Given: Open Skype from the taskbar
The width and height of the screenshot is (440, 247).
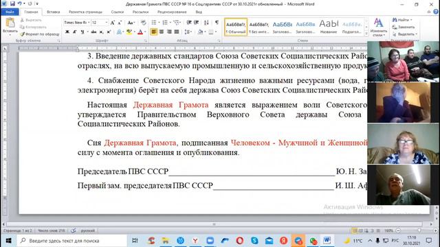Looking at the screenshot, I should 254,241.
